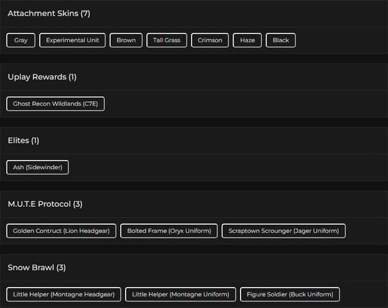Collapse the Attachment Skins (7) section header
This screenshot has height=308, width=388.
coord(49,13)
